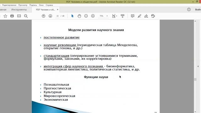This screenshot has height=113, width=201.
Task: Click the list item Прогностическая
Action: click(57, 88)
